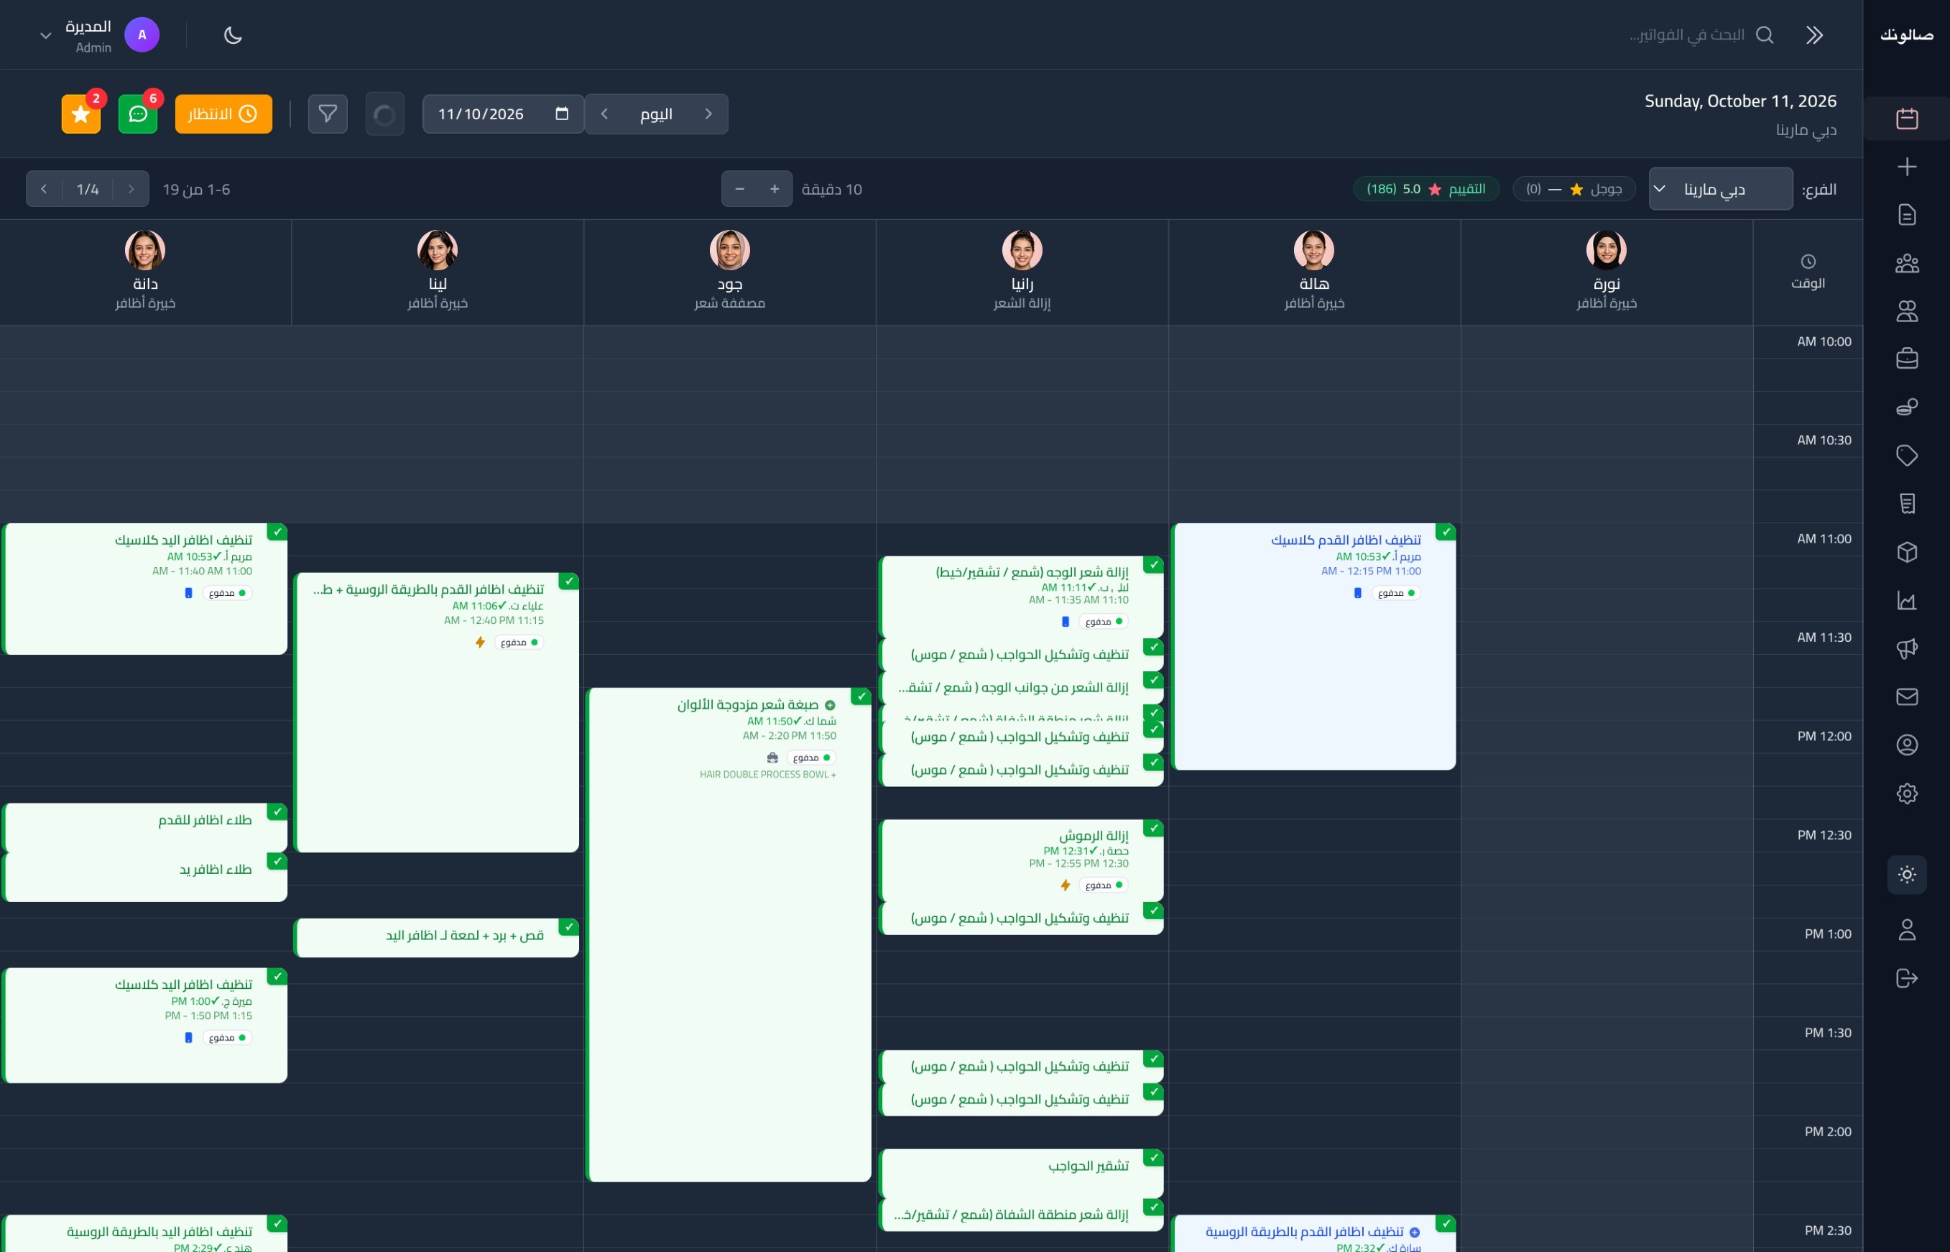Select staff column نورة
1950x1252 pixels.
[x=1607, y=272]
